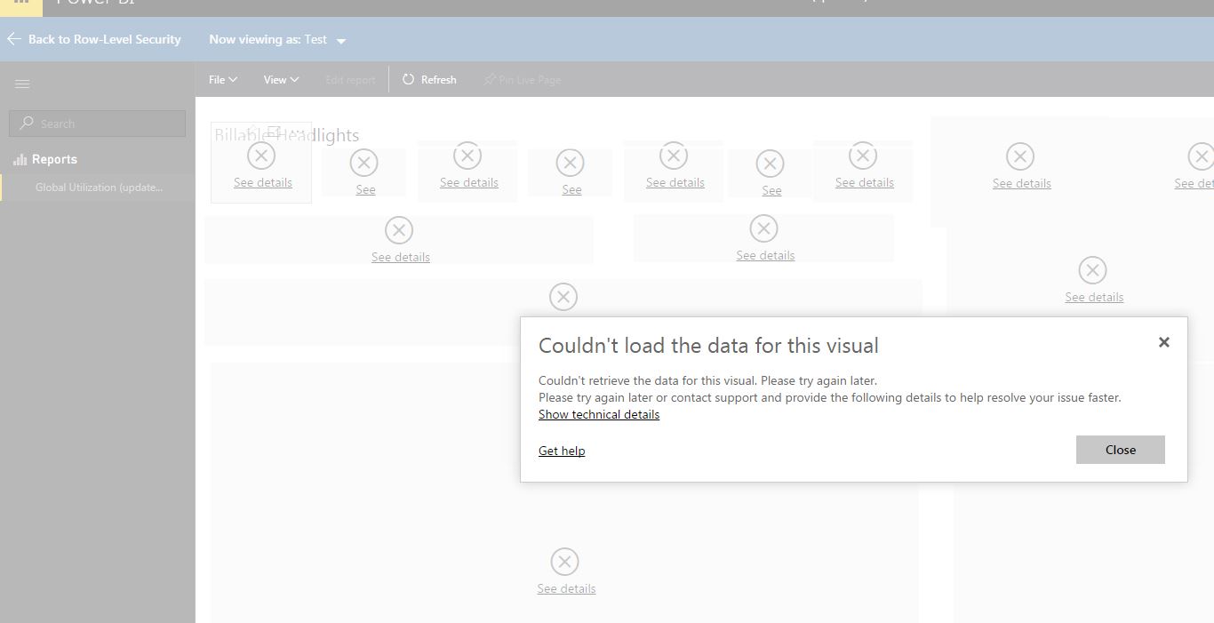Click See details in the bottom large visual
1214x623 pixels.
coord(566,588)
